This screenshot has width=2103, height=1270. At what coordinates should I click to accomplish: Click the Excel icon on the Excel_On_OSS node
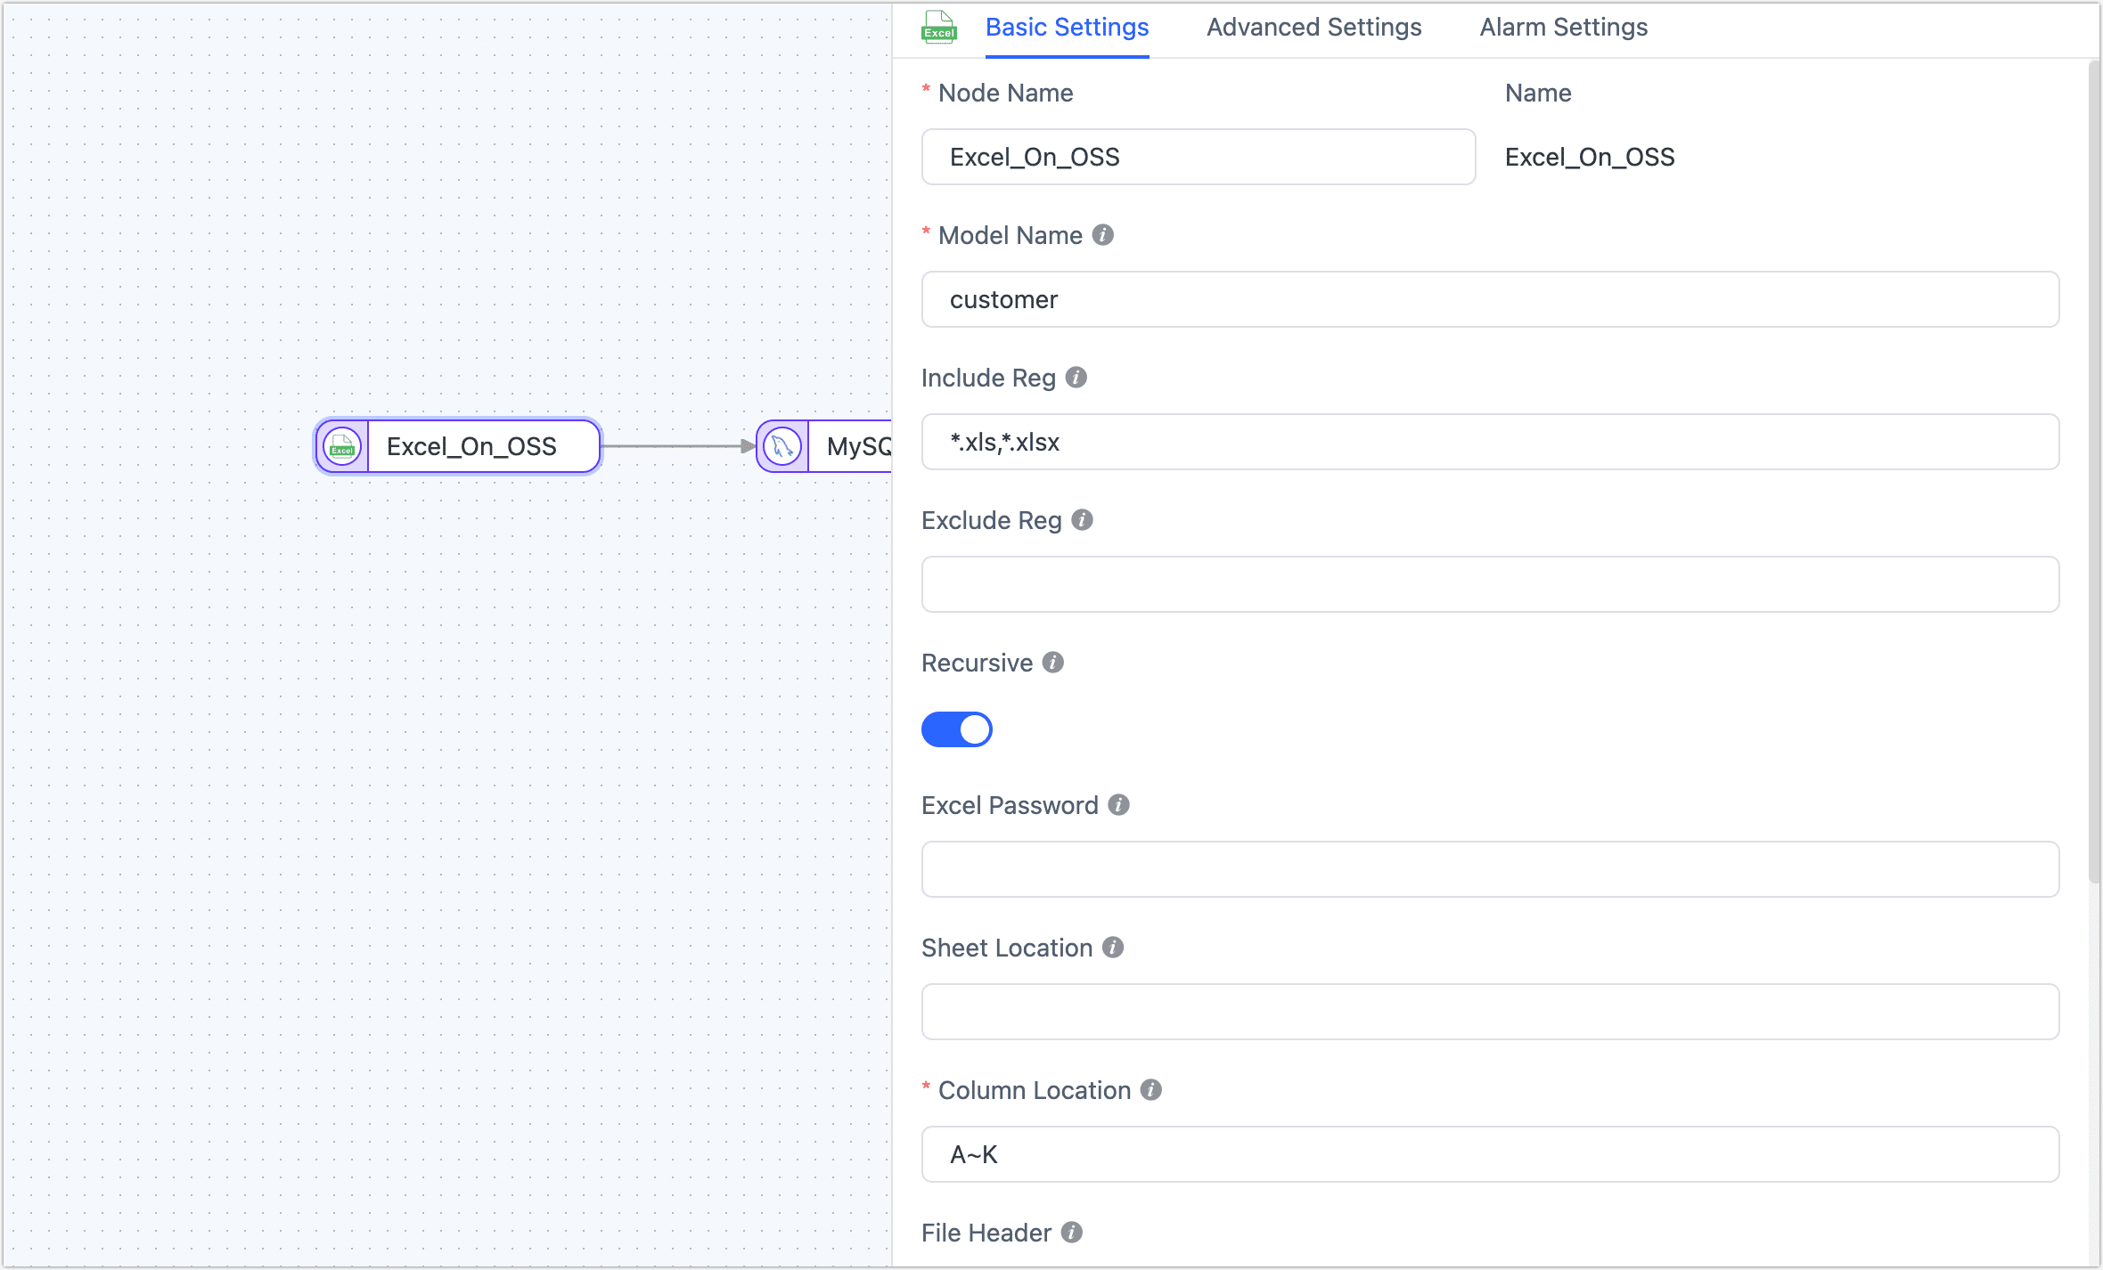pos(342,446)
